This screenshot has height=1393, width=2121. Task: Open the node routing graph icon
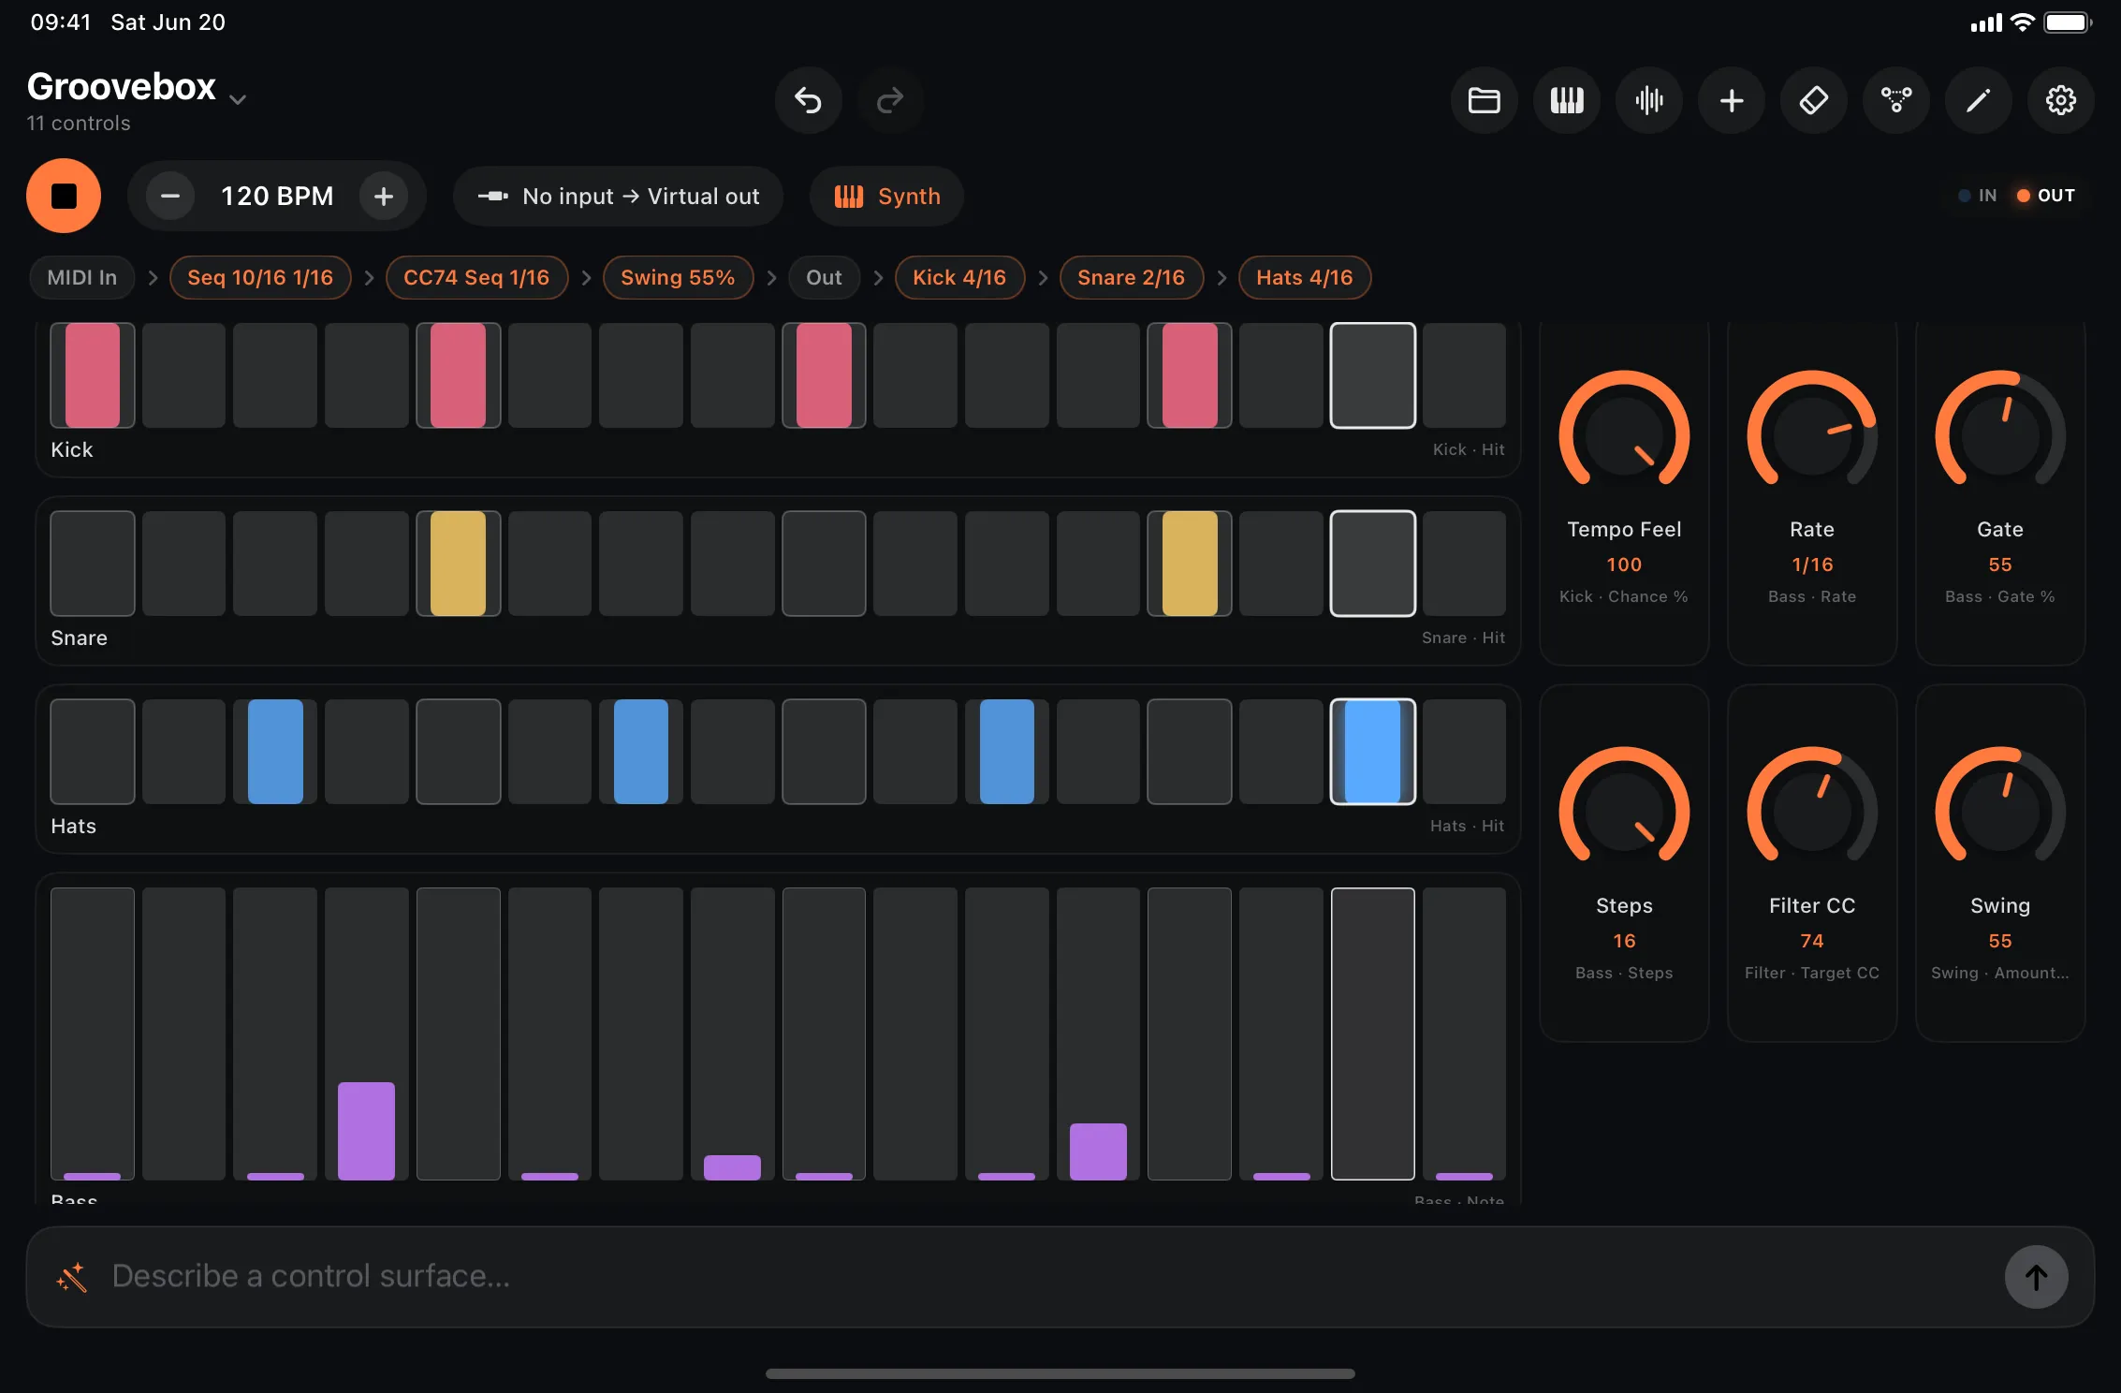click(x=1895, y=100)
